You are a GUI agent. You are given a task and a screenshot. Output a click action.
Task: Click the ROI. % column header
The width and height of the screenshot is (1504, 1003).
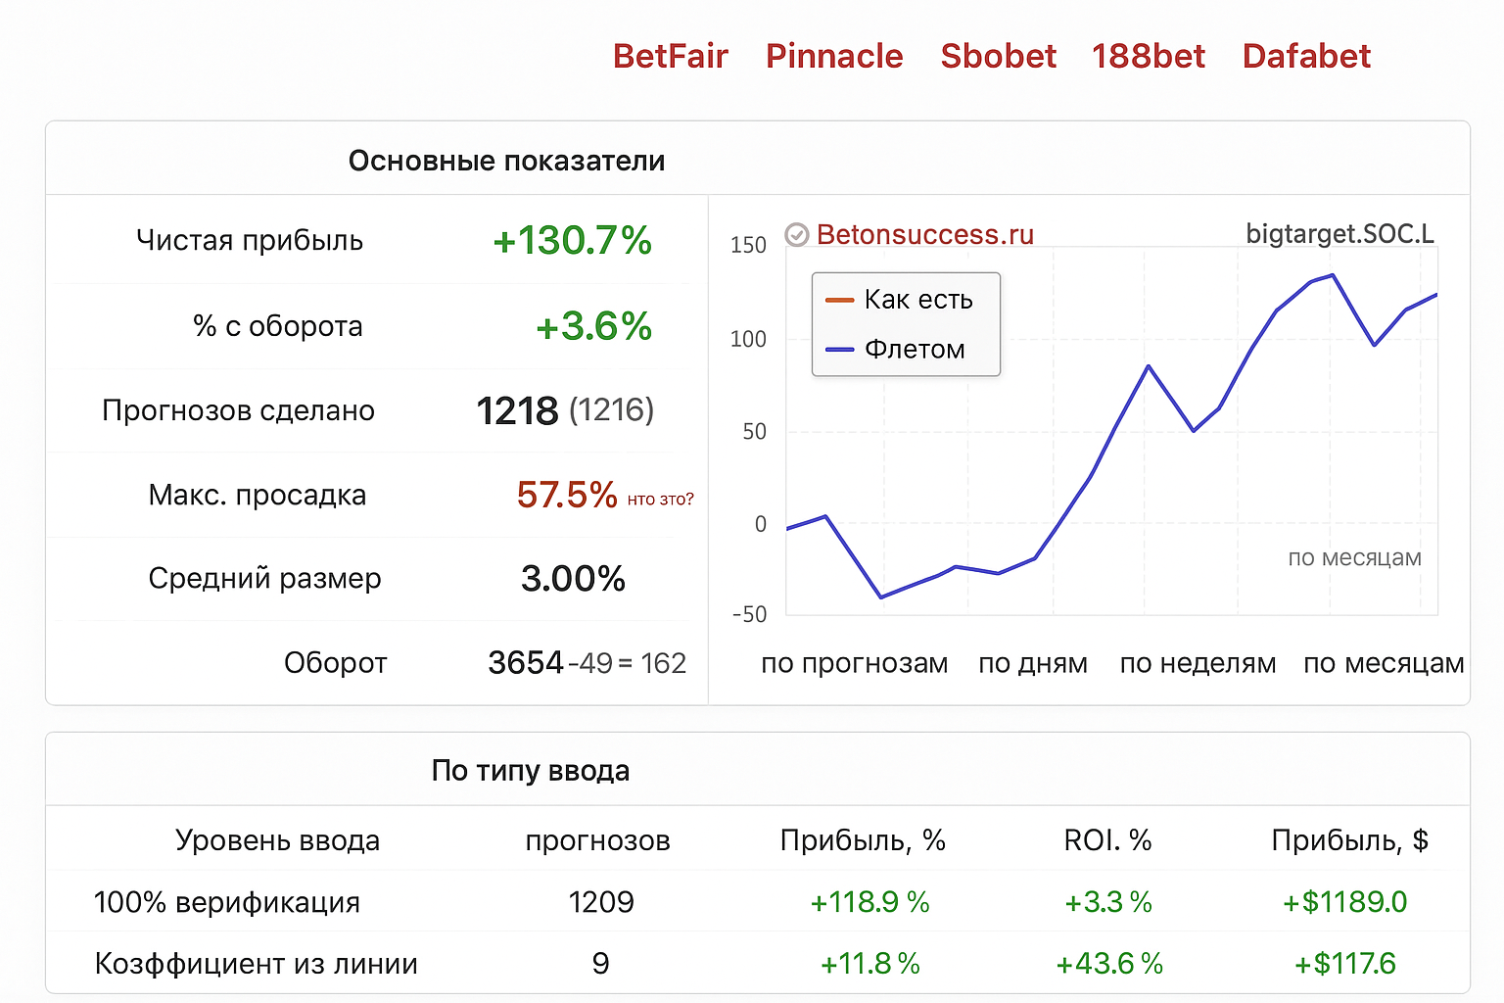coord(1107,840)
